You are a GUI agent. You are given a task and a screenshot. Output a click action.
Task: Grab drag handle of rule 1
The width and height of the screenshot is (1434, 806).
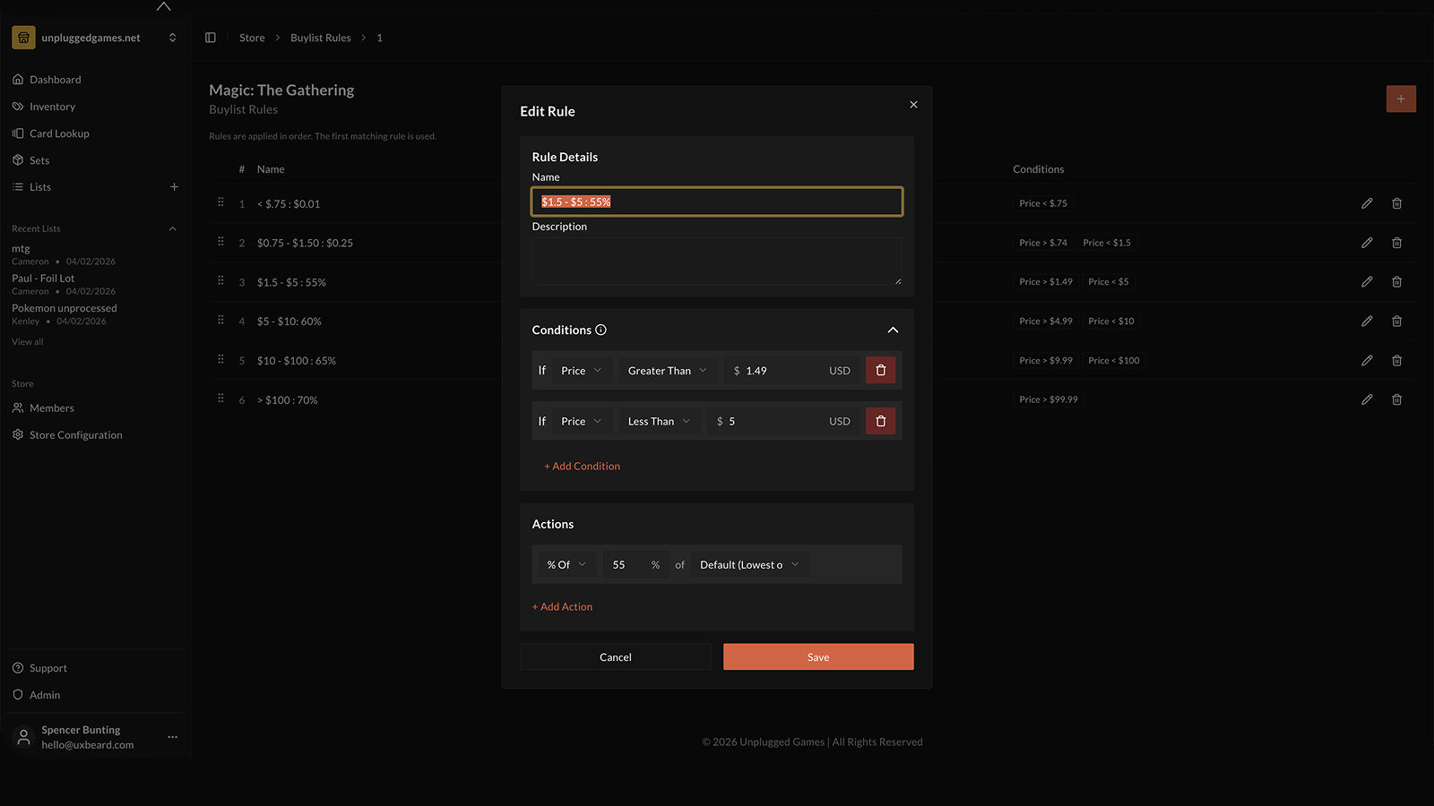[220, 202]
